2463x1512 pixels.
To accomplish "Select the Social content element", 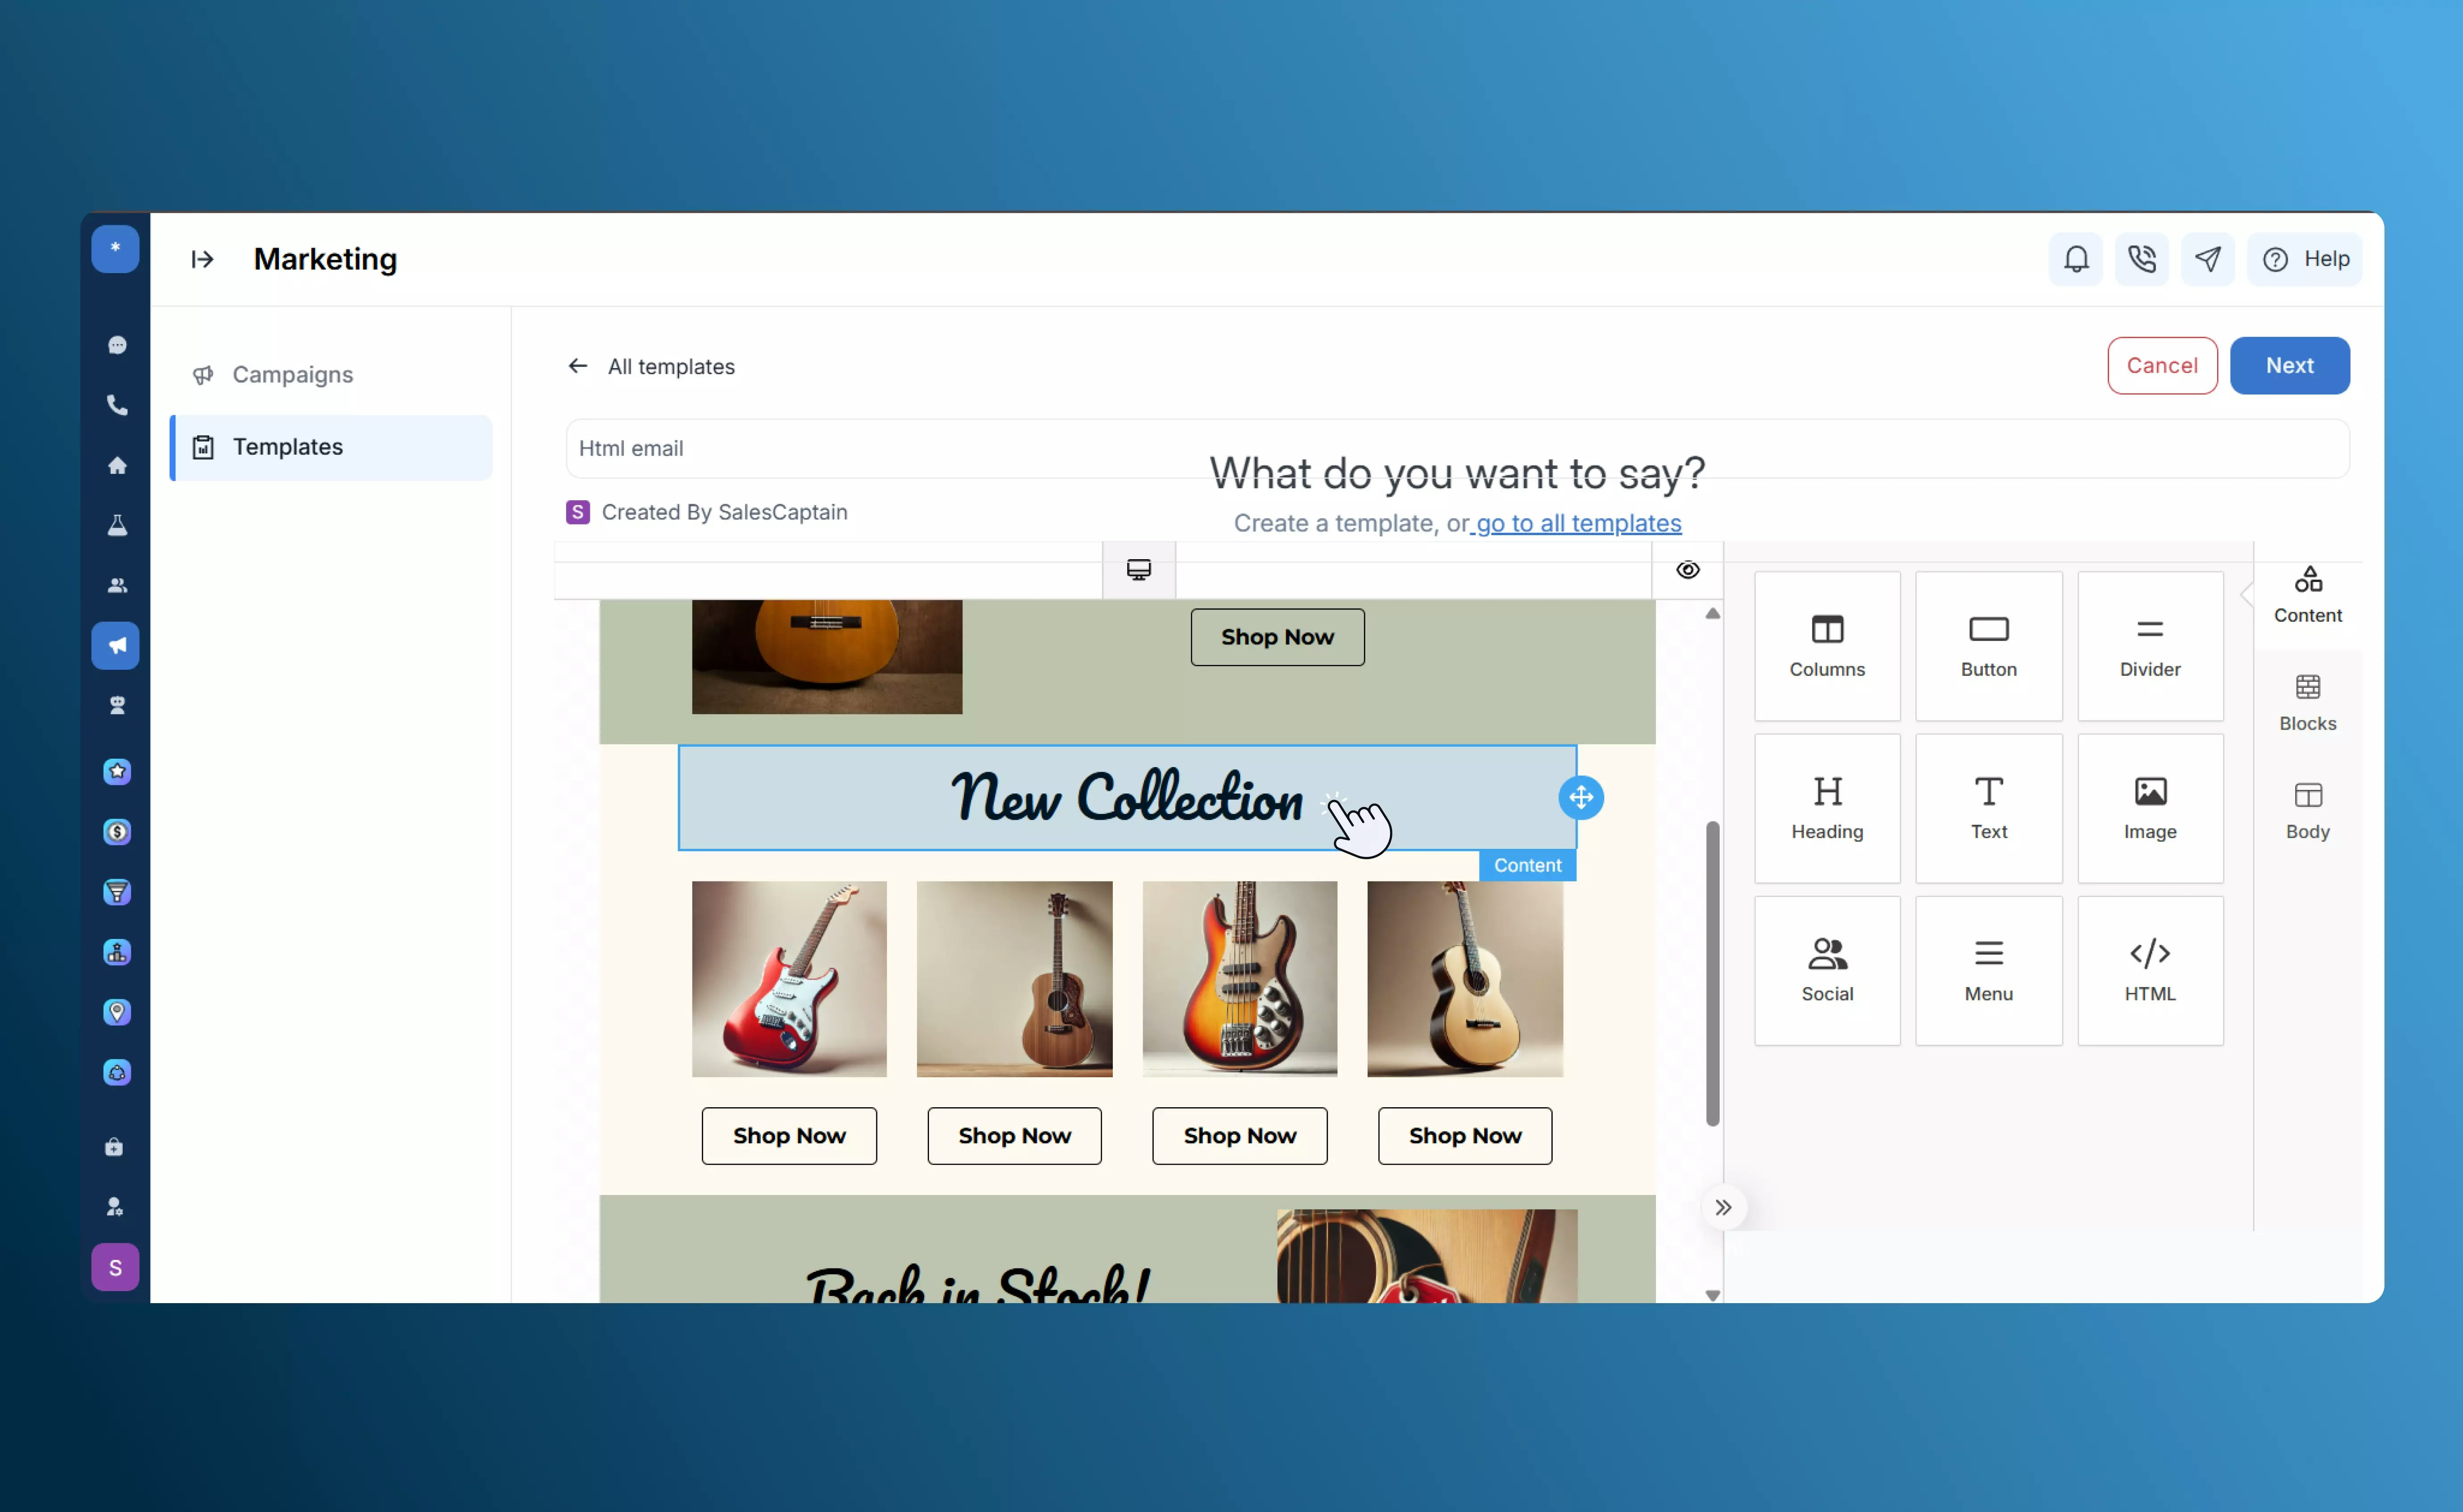I will pos(1826,970).
